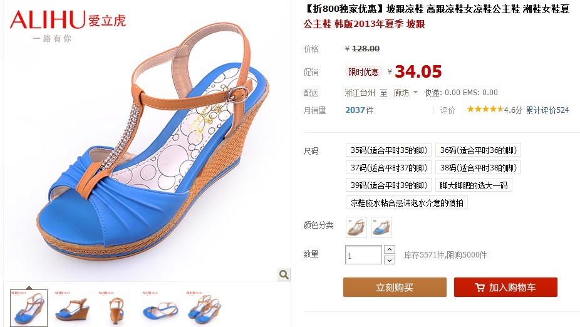Choose size 38码 option

point(478,167)
